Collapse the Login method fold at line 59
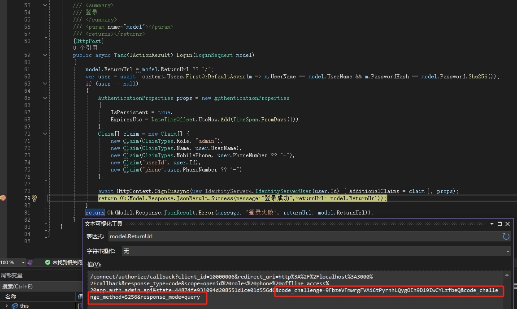The image size is (517, 309). tap(44, 55)
